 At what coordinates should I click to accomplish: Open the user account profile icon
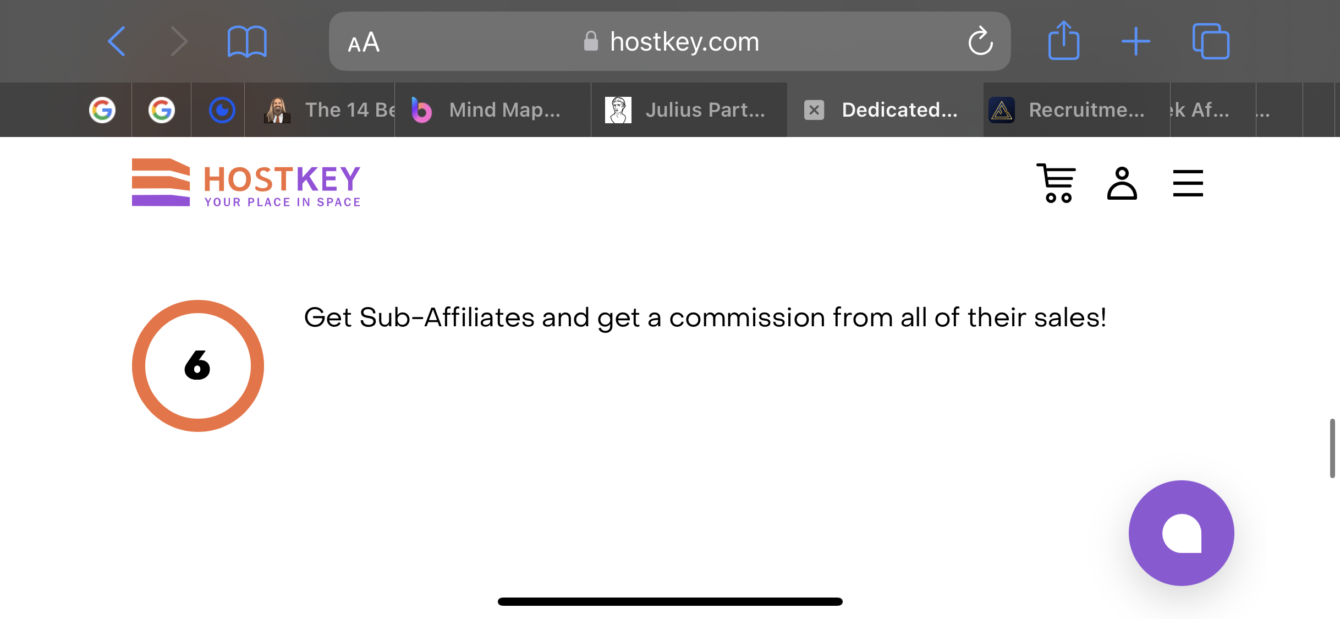pos(1122,183)
